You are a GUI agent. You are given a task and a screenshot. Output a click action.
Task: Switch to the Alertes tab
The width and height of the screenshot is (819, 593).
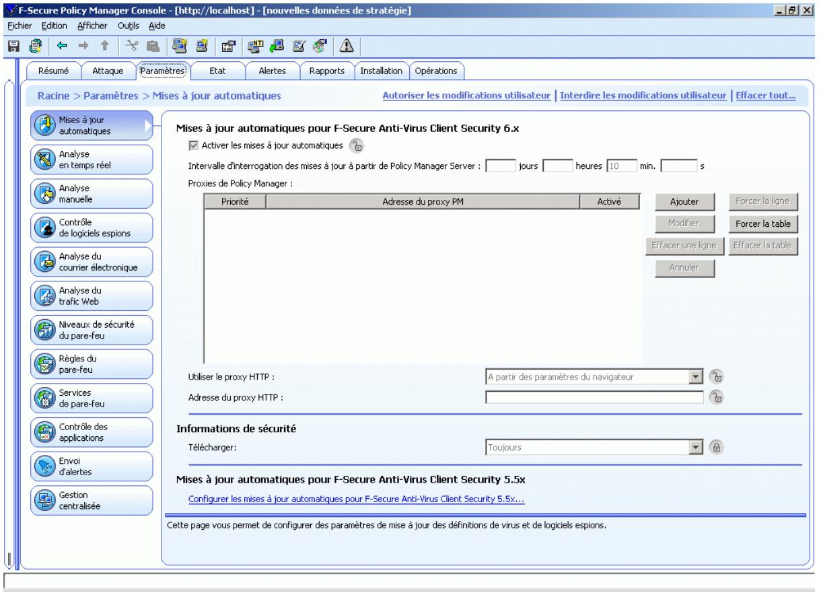point(272,71)
